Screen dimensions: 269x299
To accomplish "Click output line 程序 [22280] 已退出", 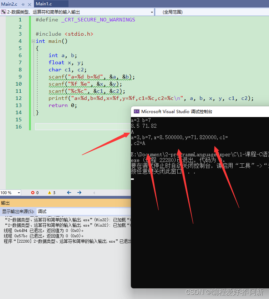I will 67,241.
